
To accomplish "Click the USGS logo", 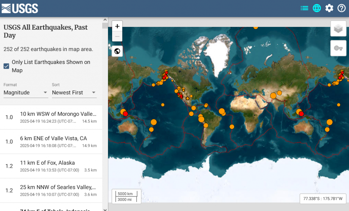I will [x=20, y=9].
